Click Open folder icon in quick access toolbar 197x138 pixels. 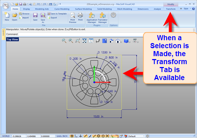17,4
